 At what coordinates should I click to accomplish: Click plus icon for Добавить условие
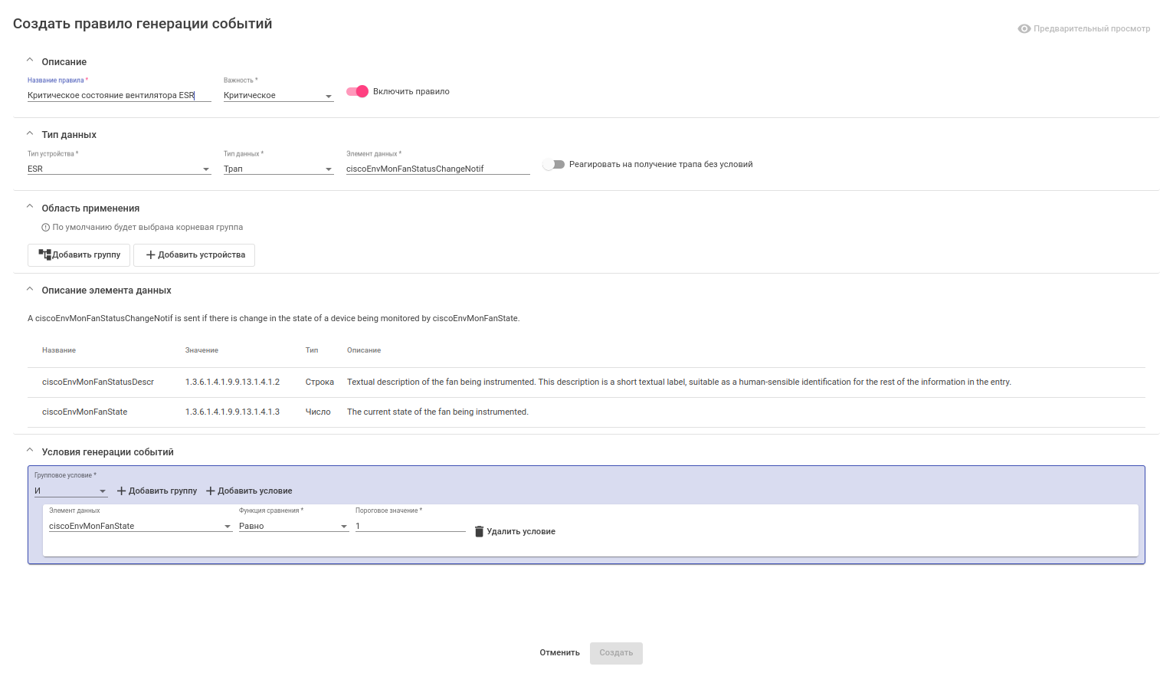(x=210, y=491)
